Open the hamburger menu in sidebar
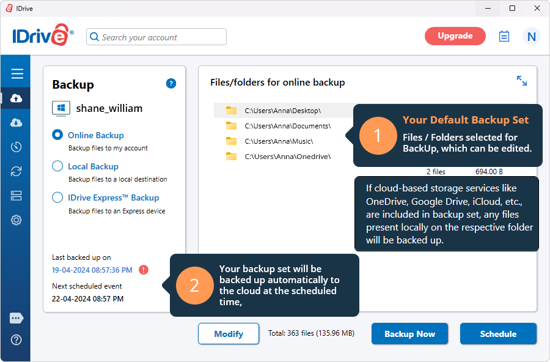This screenshot has height=362, width=550. point(17,74)
